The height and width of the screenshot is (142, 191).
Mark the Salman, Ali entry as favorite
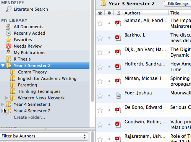[100, 23]
